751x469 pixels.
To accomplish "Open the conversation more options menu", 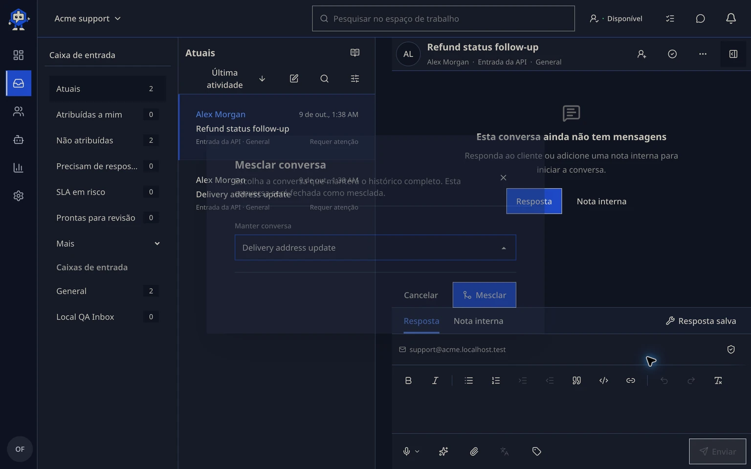I will (703, 54).
